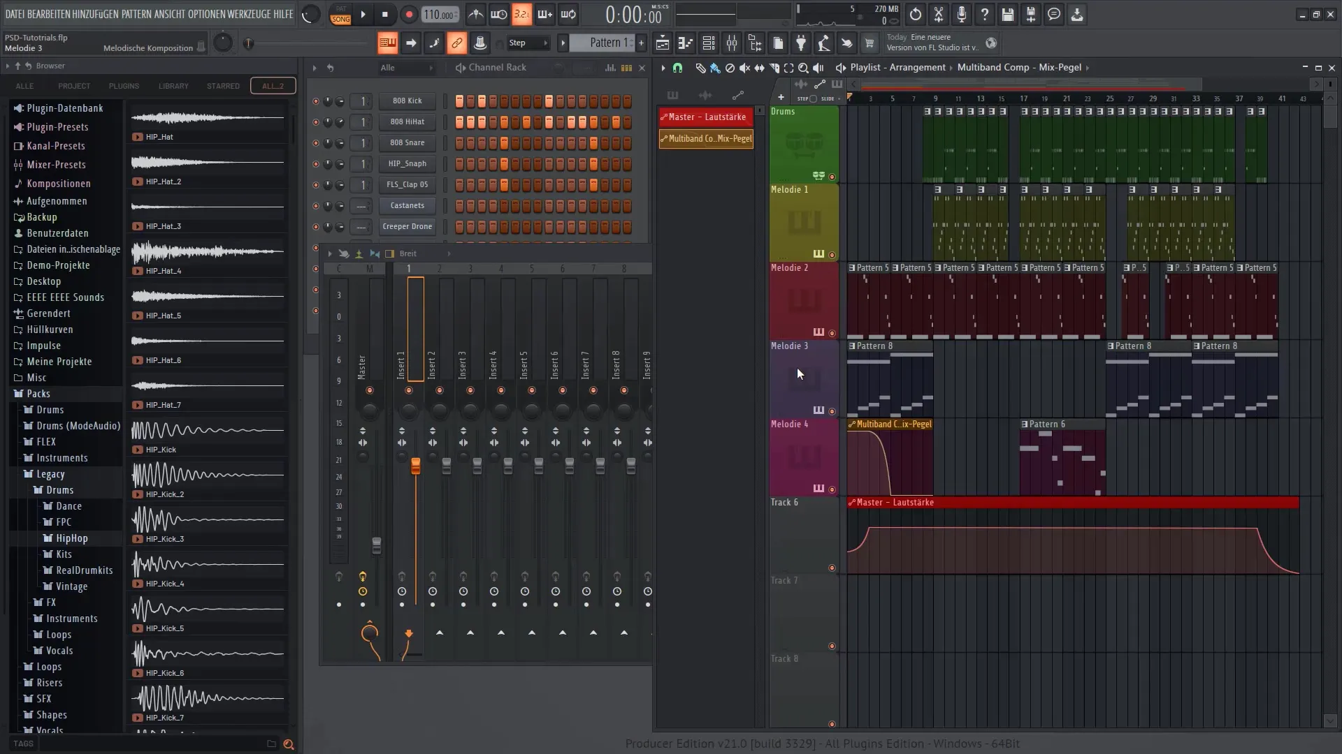The image size is (1342, 754).
Task: Add new pattern with plus button
Action: (x=642, y=43)
